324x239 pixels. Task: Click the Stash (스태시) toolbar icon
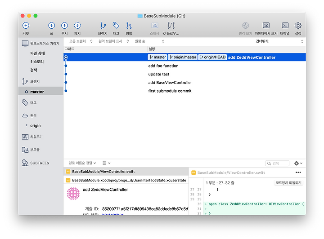154,26
